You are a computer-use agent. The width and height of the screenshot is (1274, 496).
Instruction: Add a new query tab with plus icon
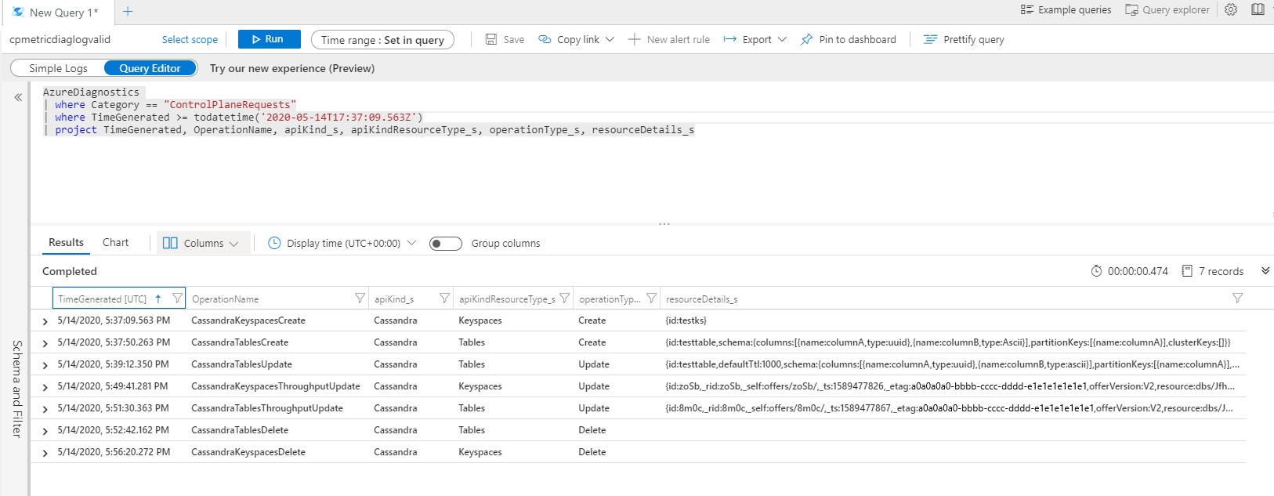[128, 12]
